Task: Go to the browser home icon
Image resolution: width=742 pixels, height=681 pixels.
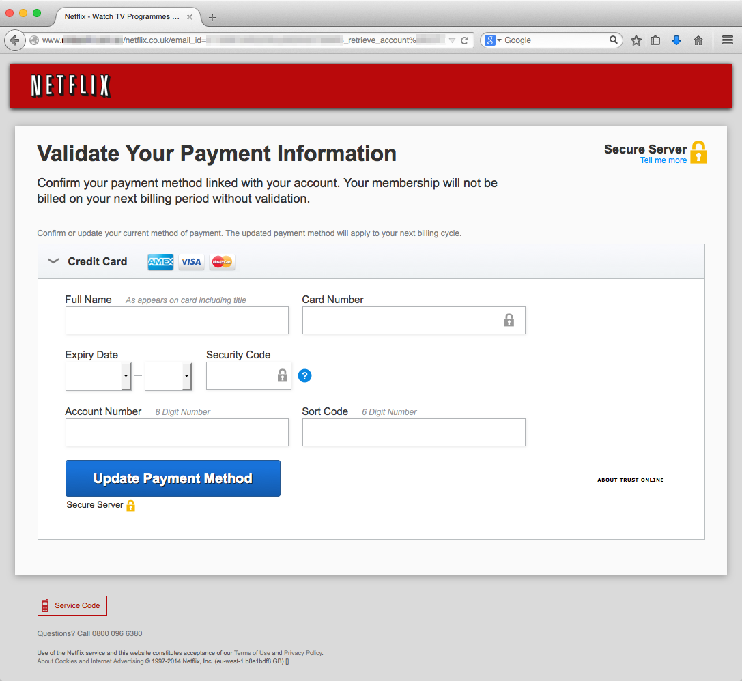Action: [698, 40]
